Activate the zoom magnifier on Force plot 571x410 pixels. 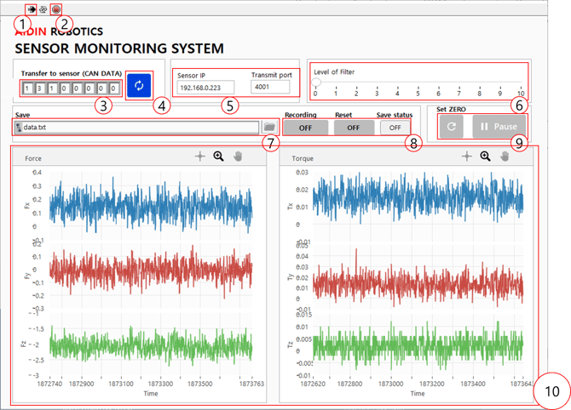click(219, 157)
